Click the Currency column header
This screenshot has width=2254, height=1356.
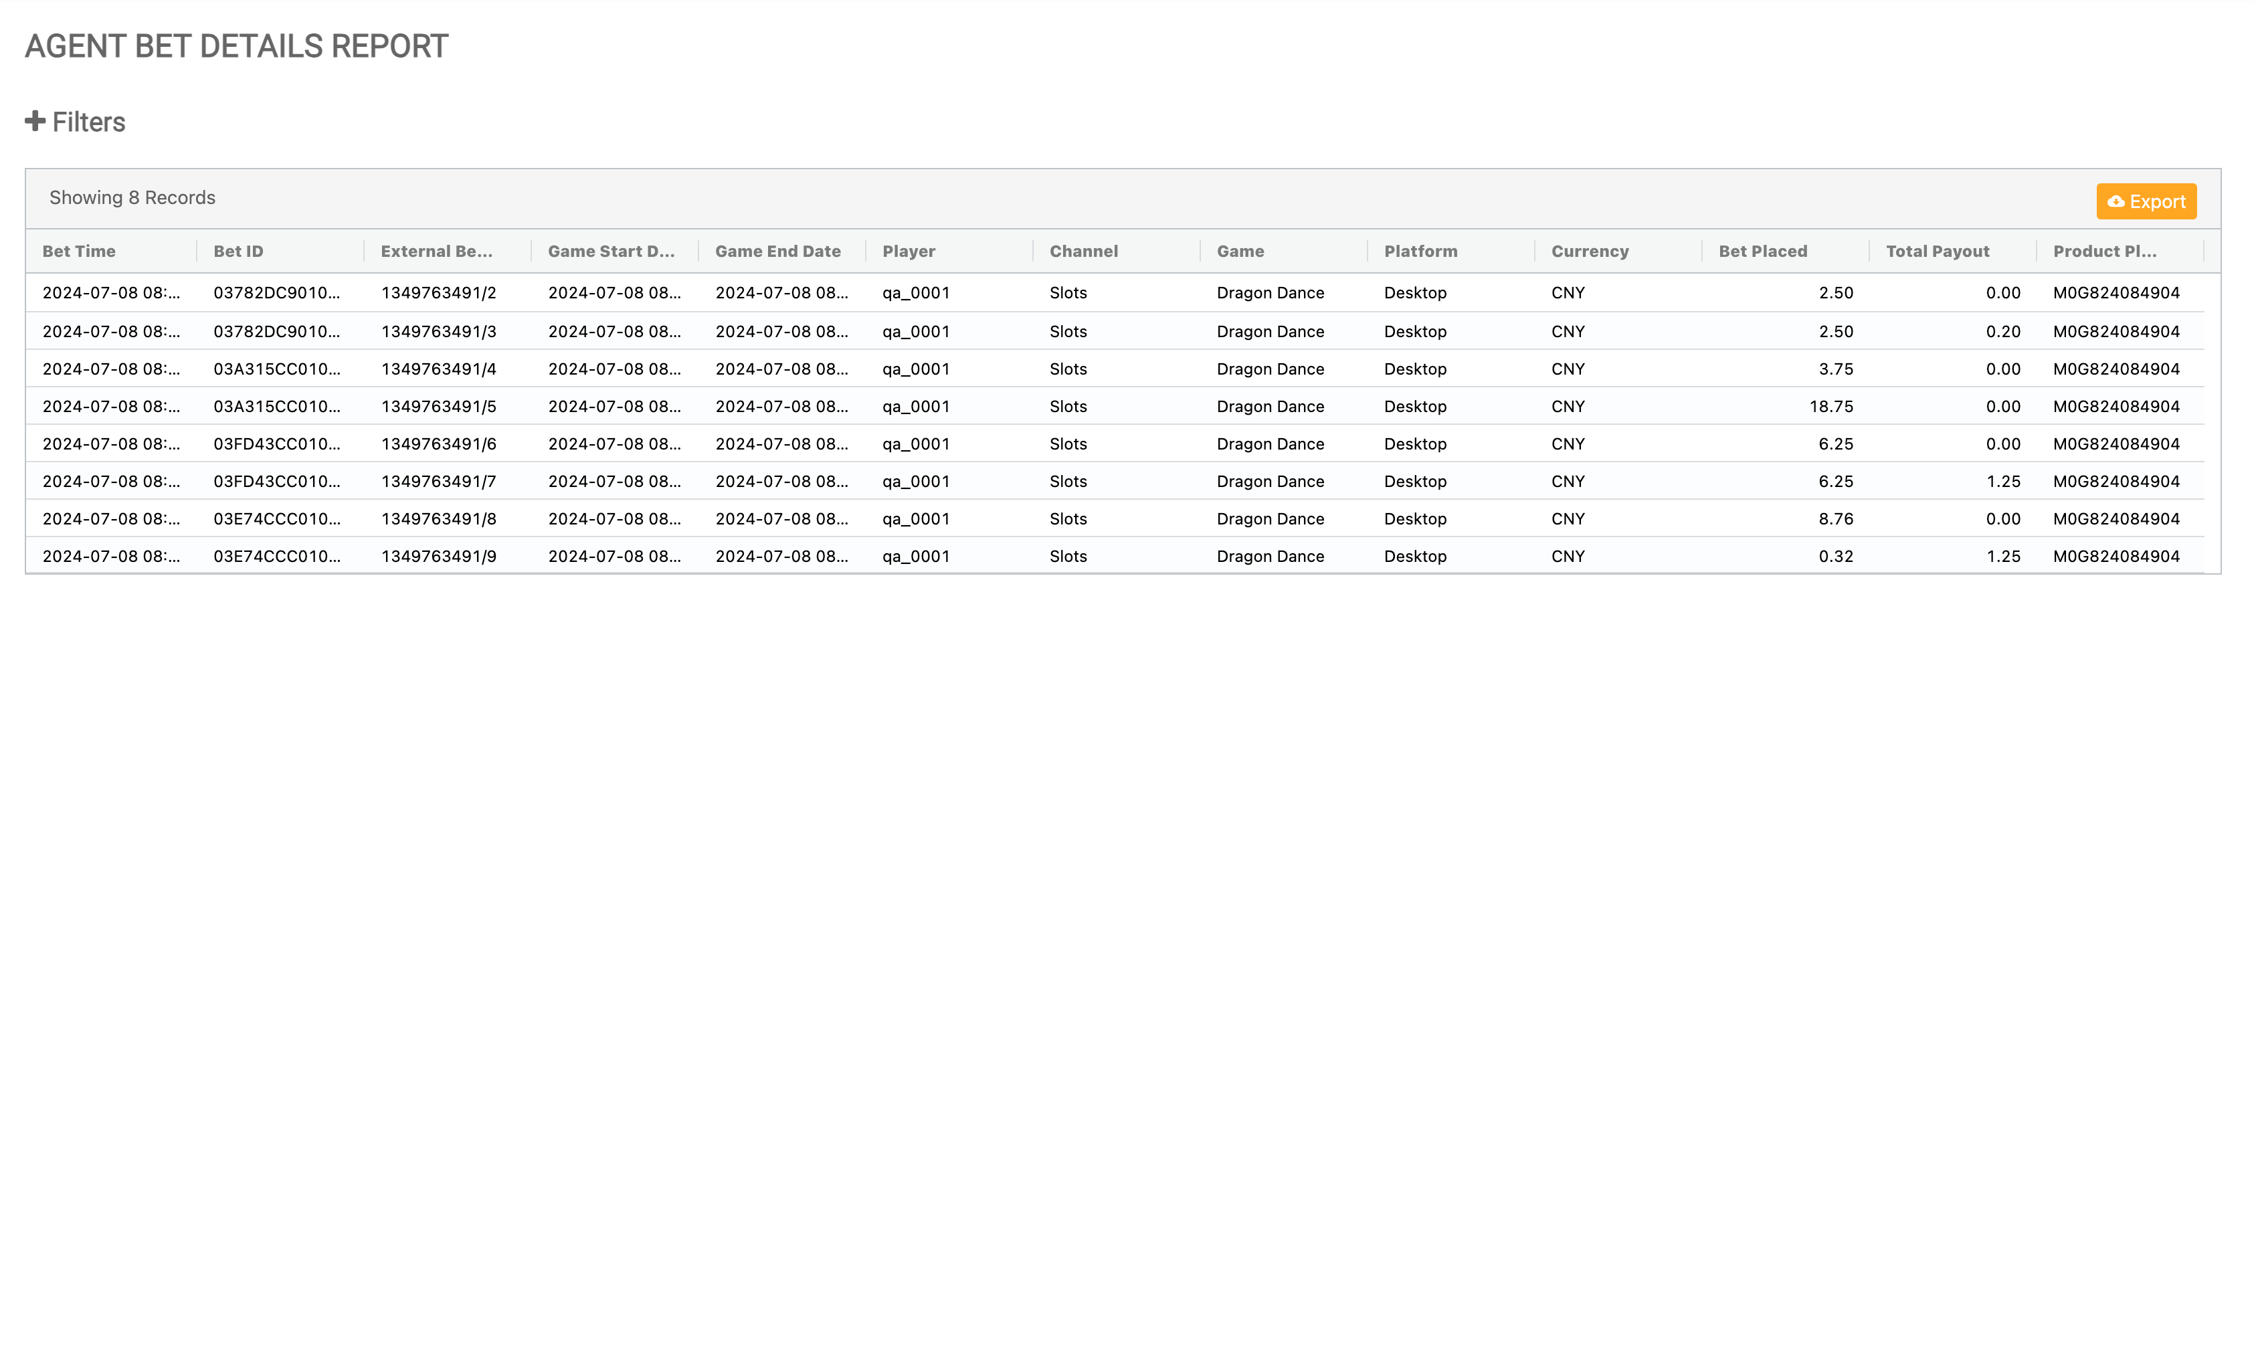1589,252
